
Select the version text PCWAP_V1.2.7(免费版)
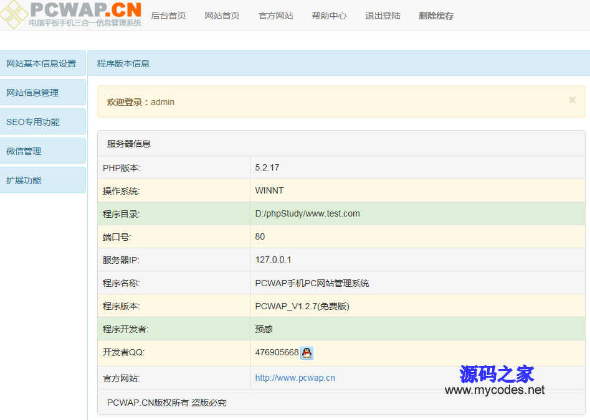(302, 306)
